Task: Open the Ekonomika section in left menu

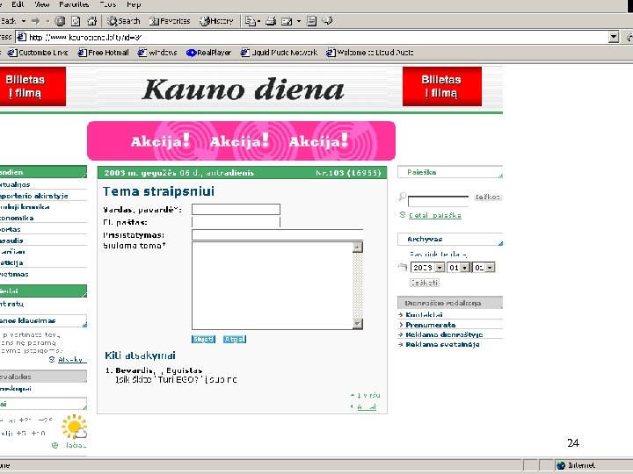Action: [x=17, y=218]
